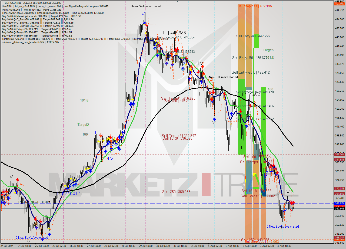Viewport: 346px width, 249px height.
Task: Select the red 384.888 price axis tag
Action: (x=339, y=159)
